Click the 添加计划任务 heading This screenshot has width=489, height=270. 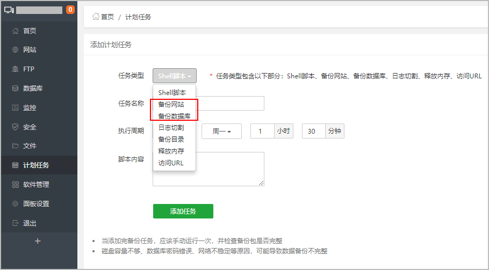[111, 45]
